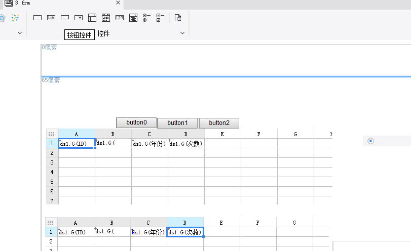Select row 5 header in upper report

pyautogui.click(x=52, y=182)
